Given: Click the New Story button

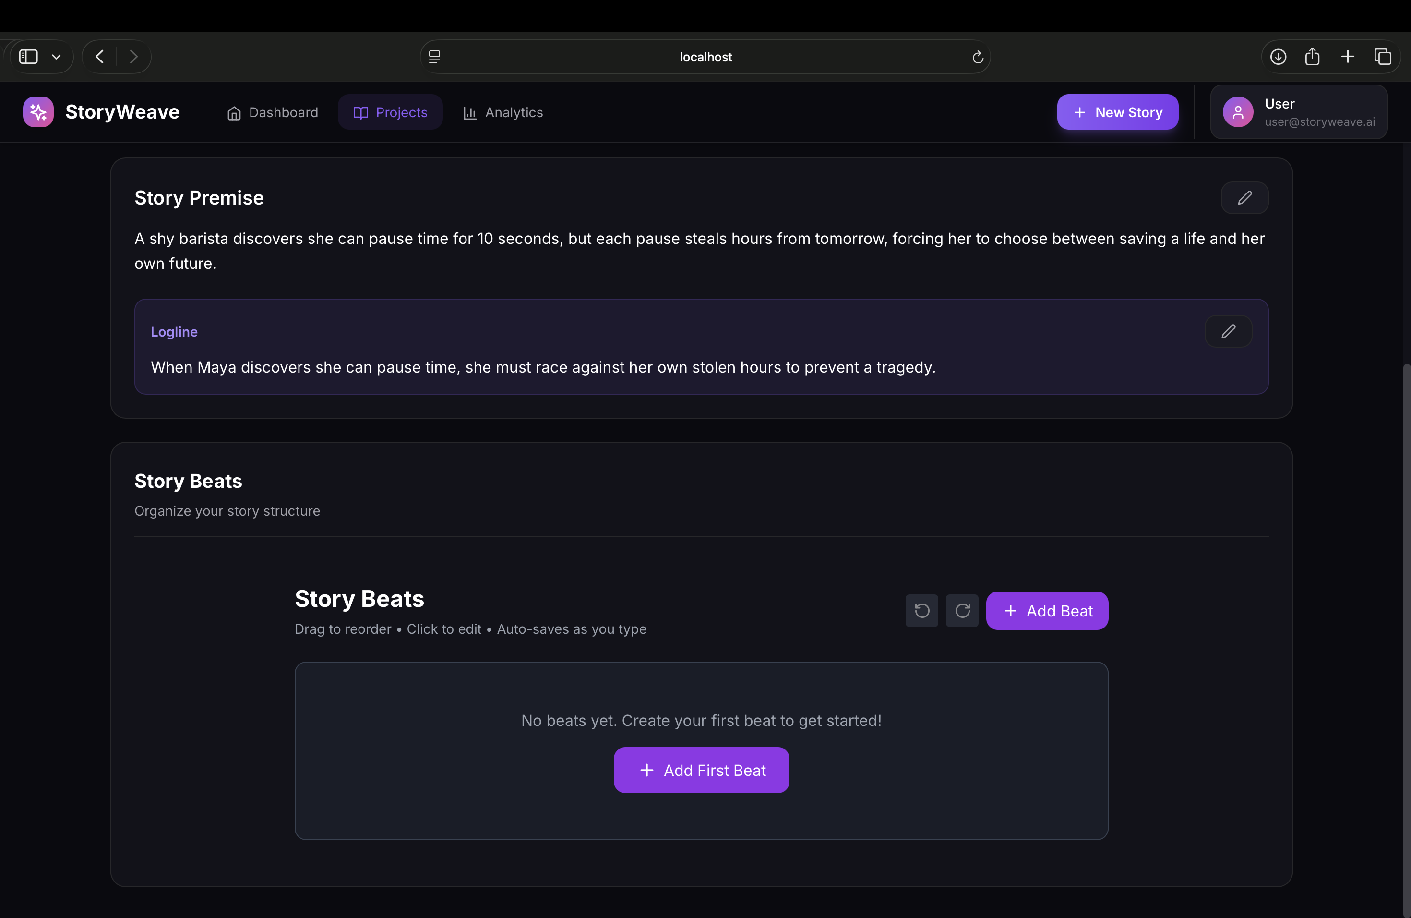Looking at the screenshot, I should coord(1117,112).
